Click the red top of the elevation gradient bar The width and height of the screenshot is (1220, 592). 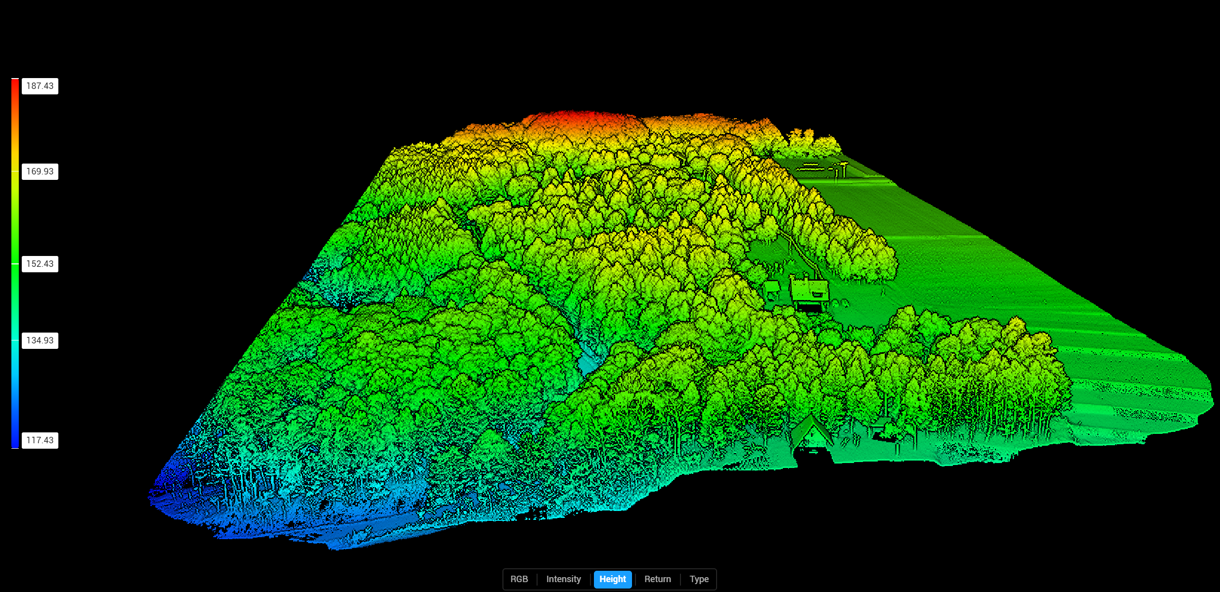(x=15, y=84)
